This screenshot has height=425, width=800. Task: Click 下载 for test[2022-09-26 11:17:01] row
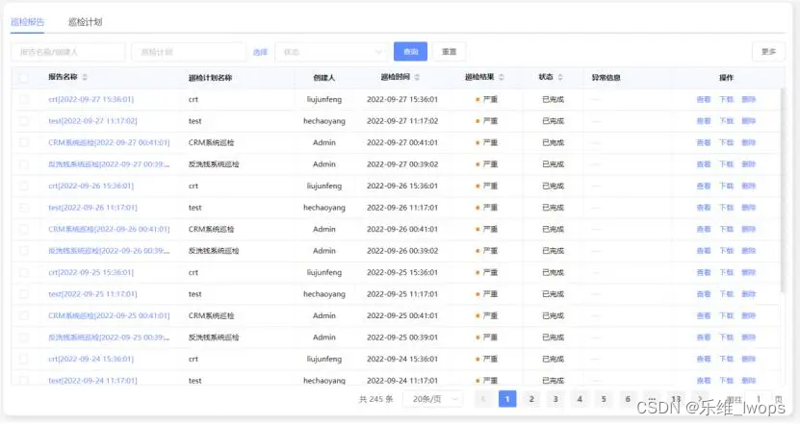coord(726,208)
